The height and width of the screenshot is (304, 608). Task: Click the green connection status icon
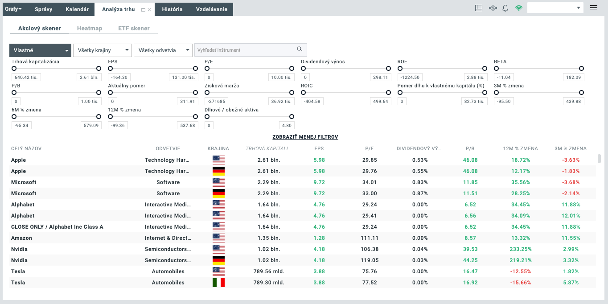[518, 8]
